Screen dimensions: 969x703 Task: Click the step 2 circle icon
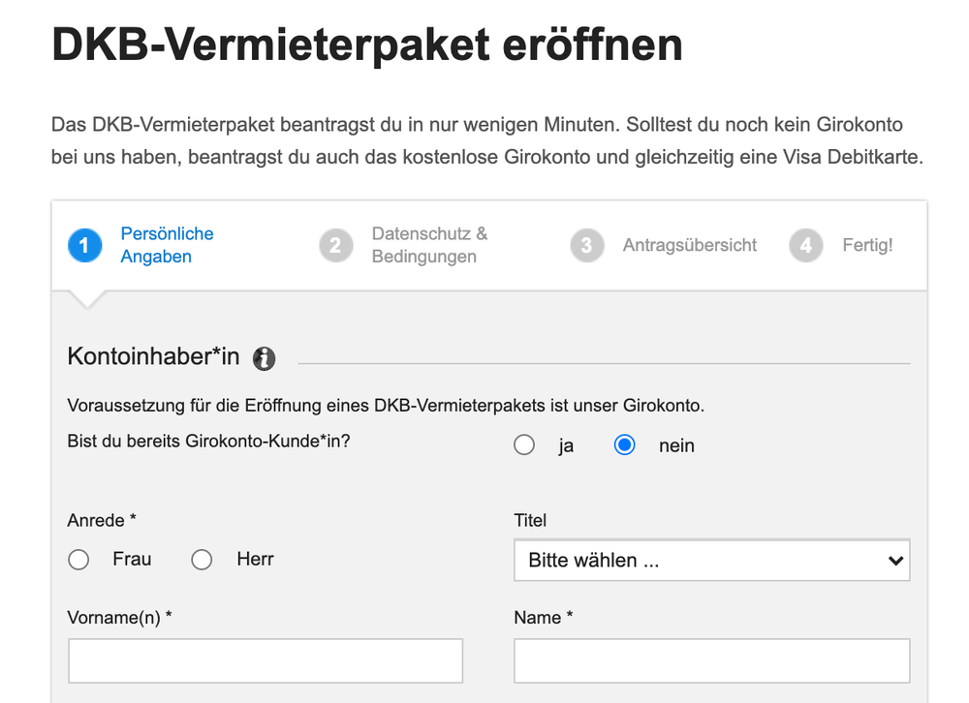(335, 245)
